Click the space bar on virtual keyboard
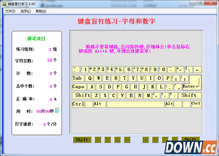This screenshot has height=156, width=219. coord(136,104)
